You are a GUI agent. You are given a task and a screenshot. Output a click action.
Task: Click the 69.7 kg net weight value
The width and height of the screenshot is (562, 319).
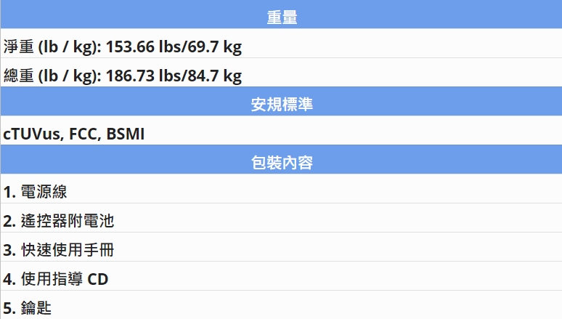(215, 47)
